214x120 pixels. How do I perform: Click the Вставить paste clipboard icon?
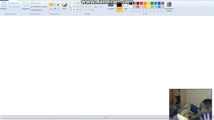click(x=4, y=5)
